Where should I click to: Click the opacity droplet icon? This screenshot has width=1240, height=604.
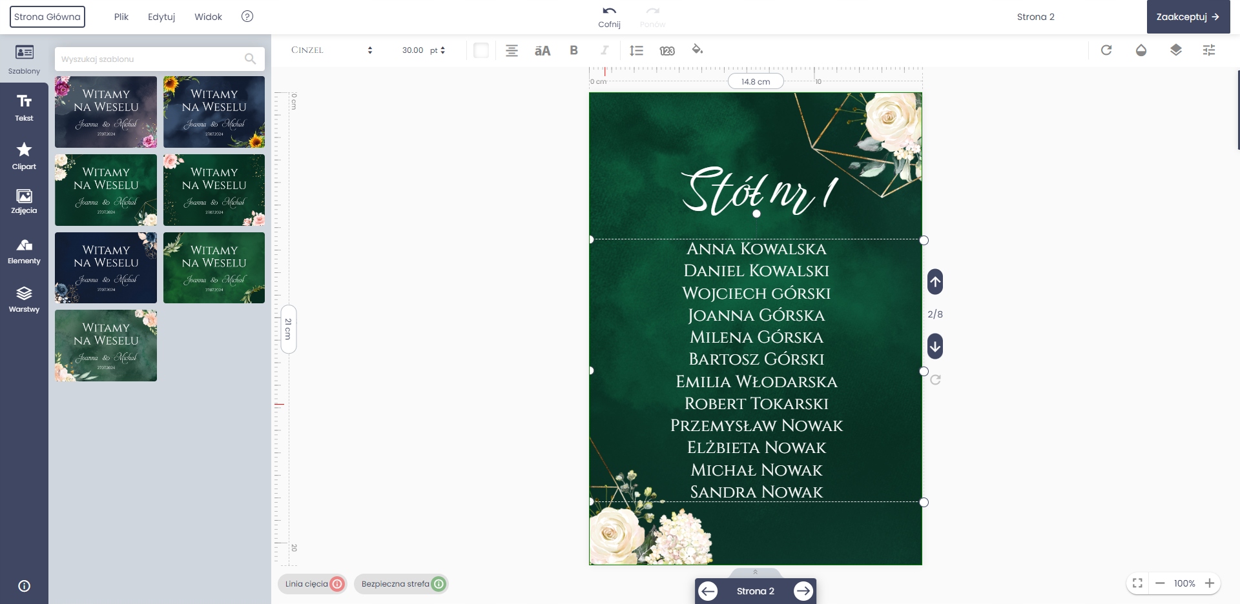coord(1141,50)
